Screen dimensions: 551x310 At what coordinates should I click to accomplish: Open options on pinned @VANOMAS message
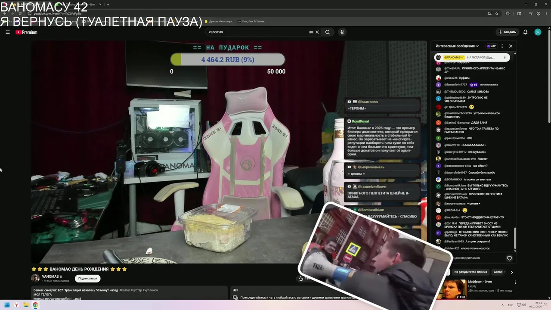pyautogui.click(x=505, y=57)
